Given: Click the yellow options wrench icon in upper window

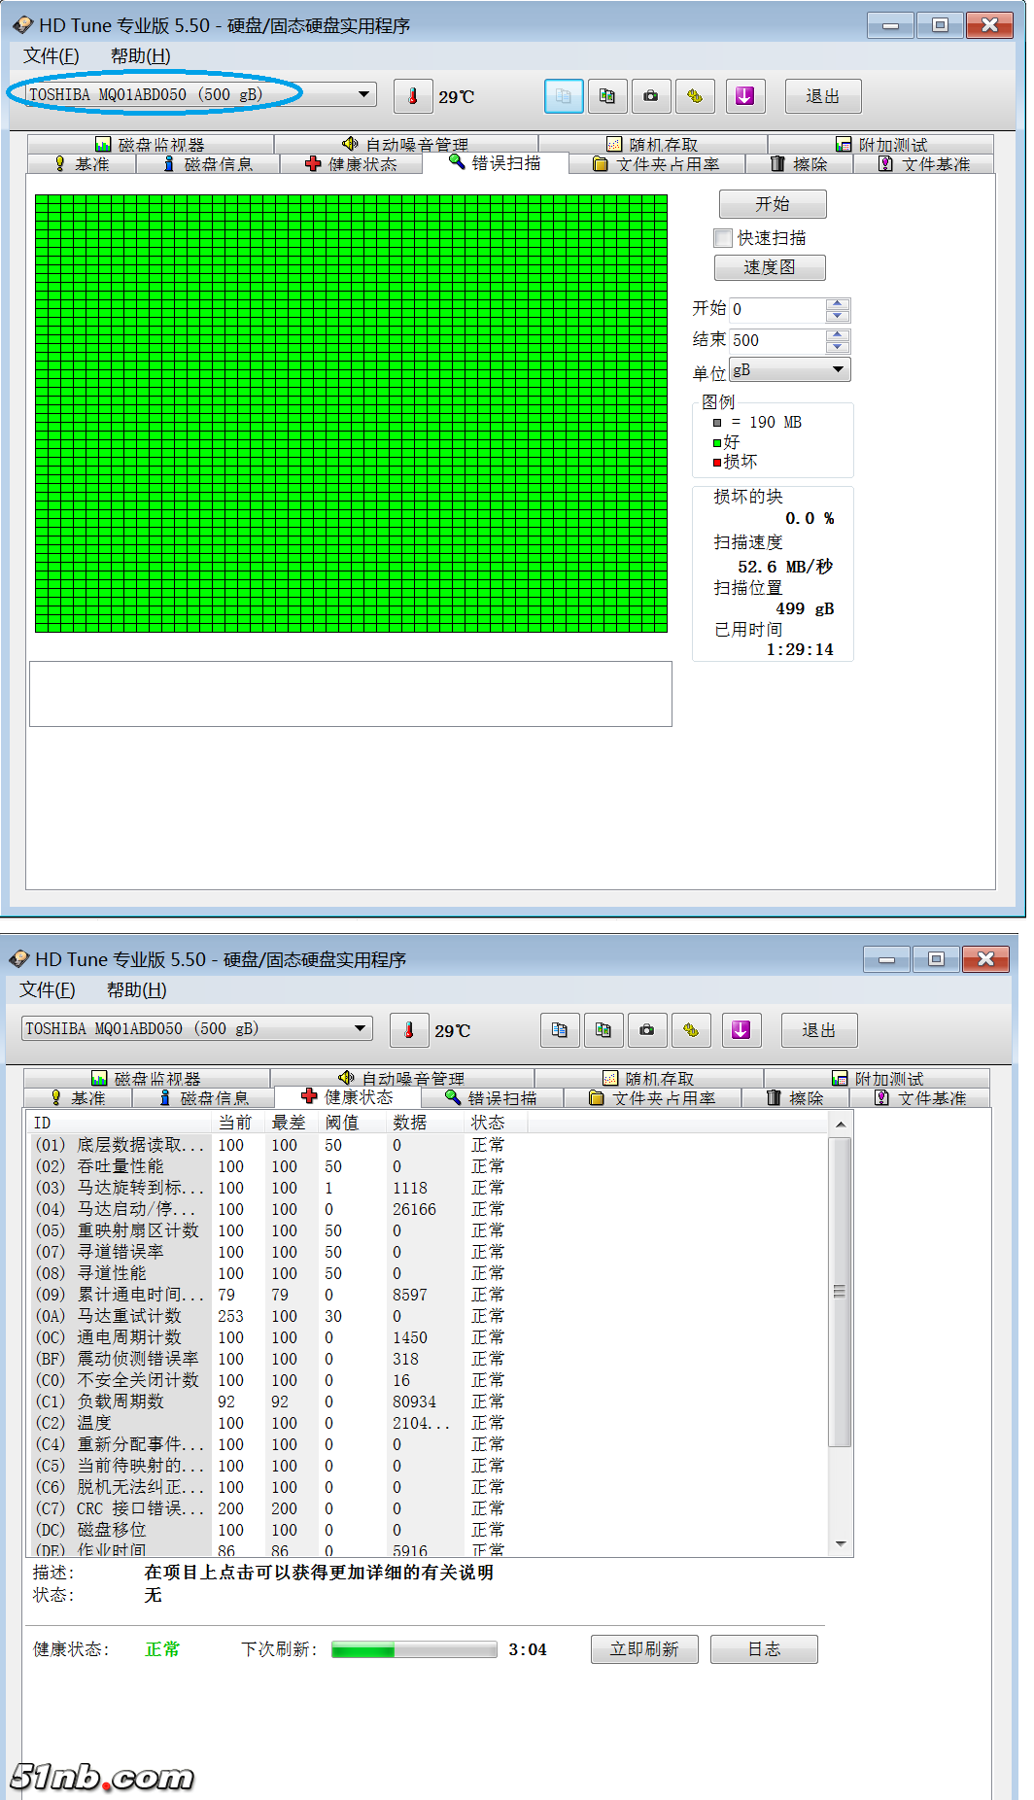Looking at the screenshot, I should point(694,96).
